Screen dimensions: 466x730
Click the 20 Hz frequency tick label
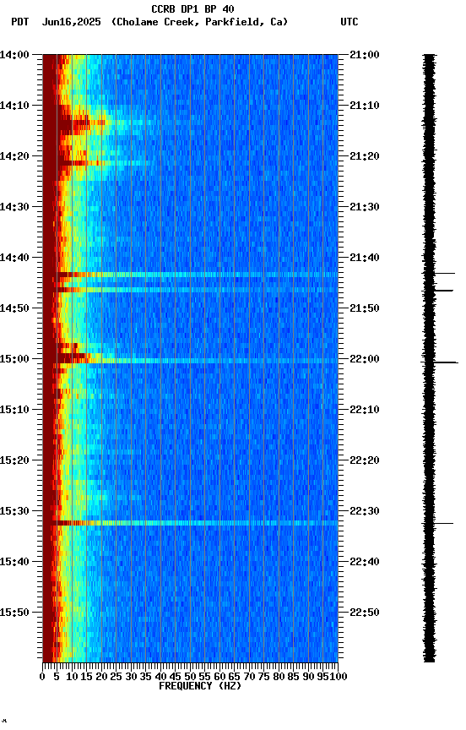point(101,677)
